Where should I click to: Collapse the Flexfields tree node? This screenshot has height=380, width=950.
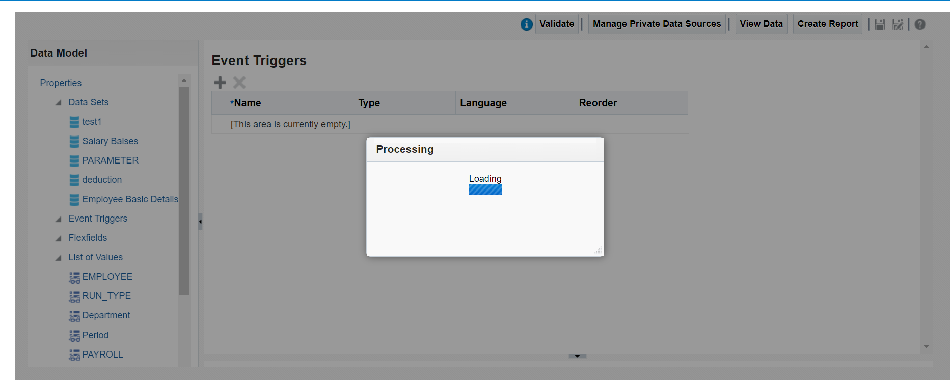tap(58, 238)
